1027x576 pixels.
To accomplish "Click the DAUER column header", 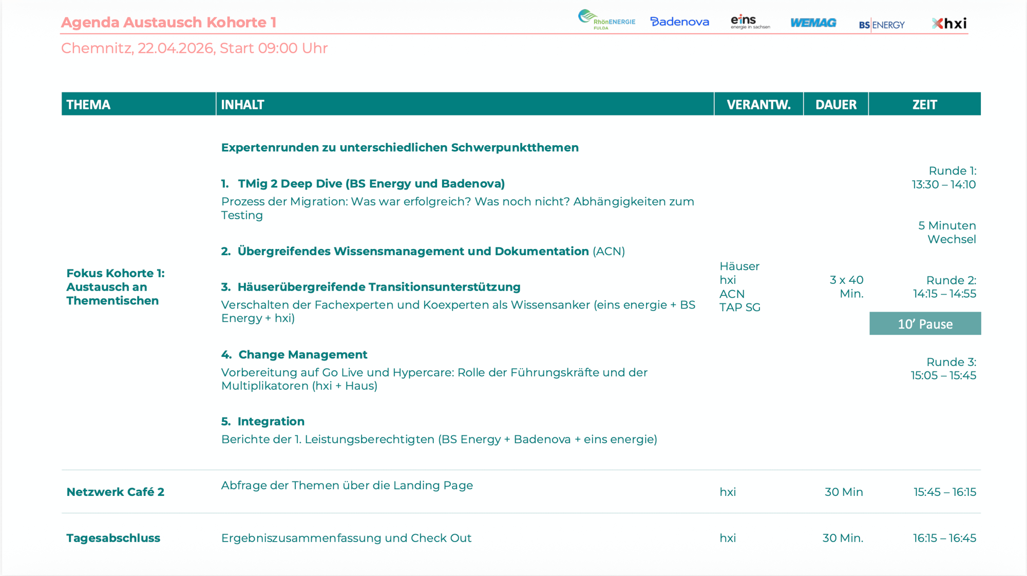I will click(x=836, y=104).
